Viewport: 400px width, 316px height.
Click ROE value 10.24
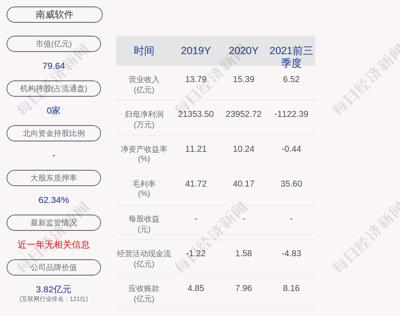click(243, 149)
